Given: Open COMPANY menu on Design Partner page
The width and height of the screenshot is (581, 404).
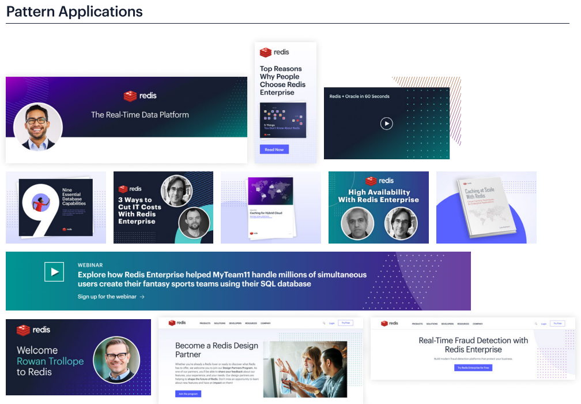Looking at the screenshot, I should pos(266,323).
